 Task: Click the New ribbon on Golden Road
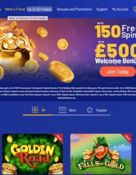pos(59,137)
